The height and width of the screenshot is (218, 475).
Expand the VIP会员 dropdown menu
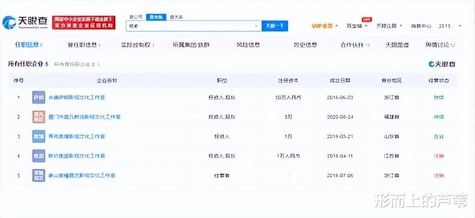324,26
